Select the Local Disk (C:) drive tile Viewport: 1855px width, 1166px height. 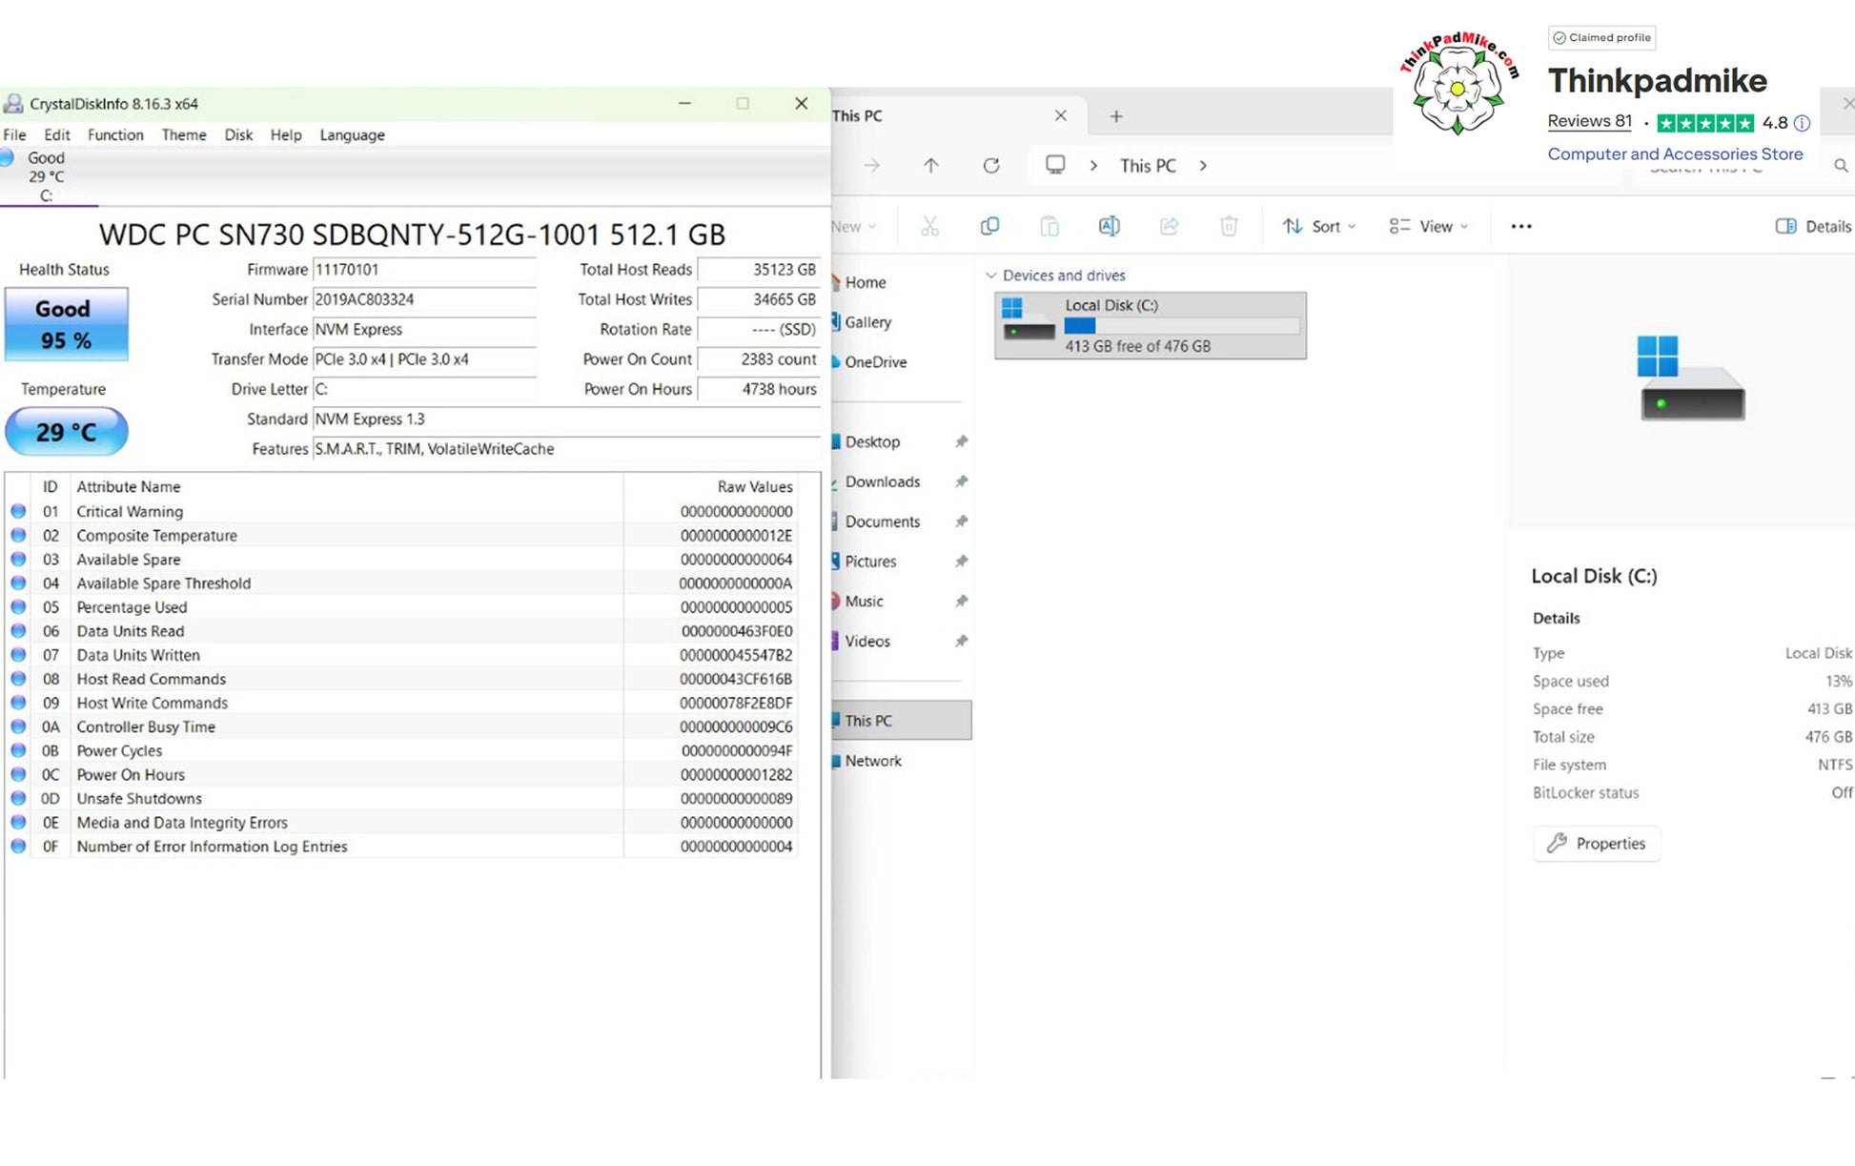point(1150,325)
